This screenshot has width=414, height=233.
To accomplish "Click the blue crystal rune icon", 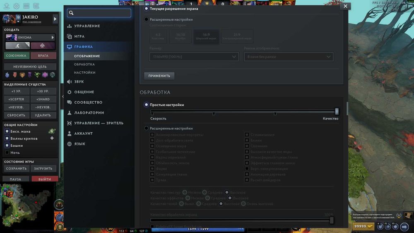I will pos(7,75).
